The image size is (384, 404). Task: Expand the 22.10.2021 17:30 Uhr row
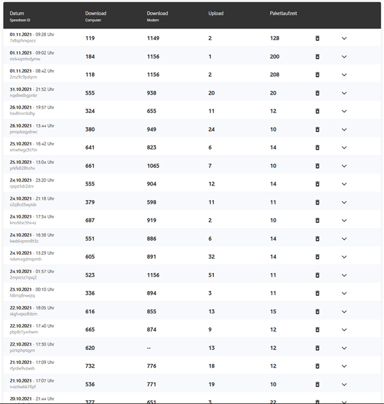(344, 348)
